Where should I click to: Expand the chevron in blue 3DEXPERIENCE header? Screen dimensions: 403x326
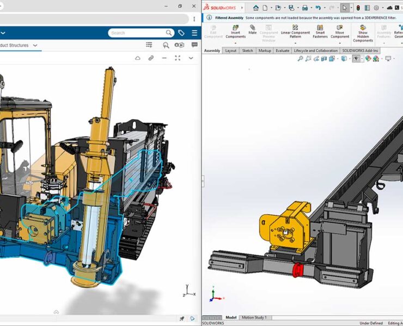[3, 33]
